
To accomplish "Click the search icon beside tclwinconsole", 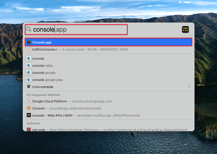I will (29, 87).
